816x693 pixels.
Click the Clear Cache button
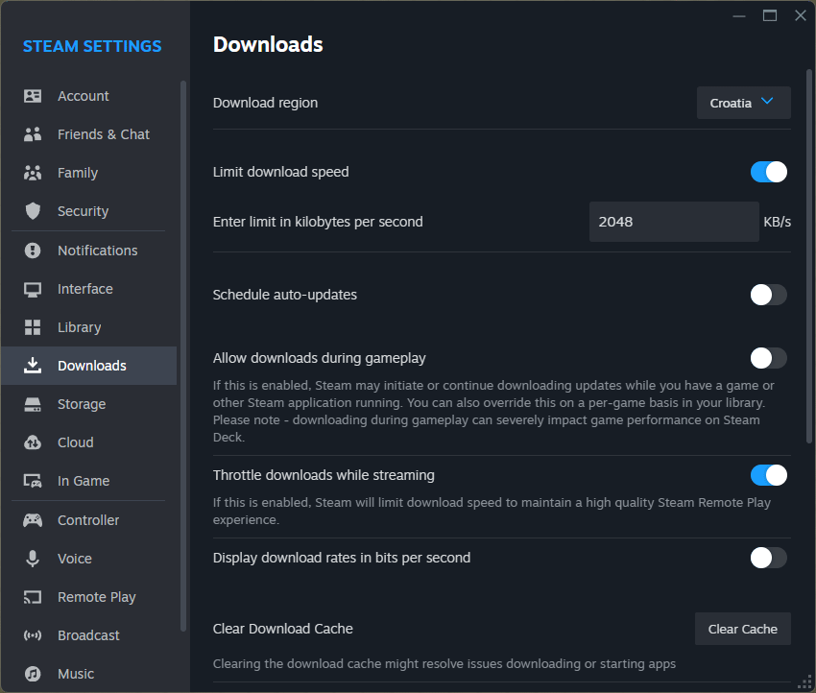click(743, 629)
